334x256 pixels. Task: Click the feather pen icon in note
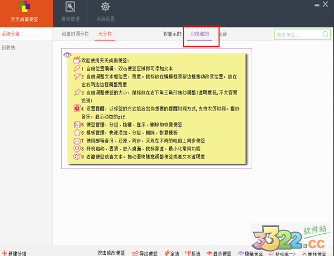pyautogui.click(x=77, y=68)
